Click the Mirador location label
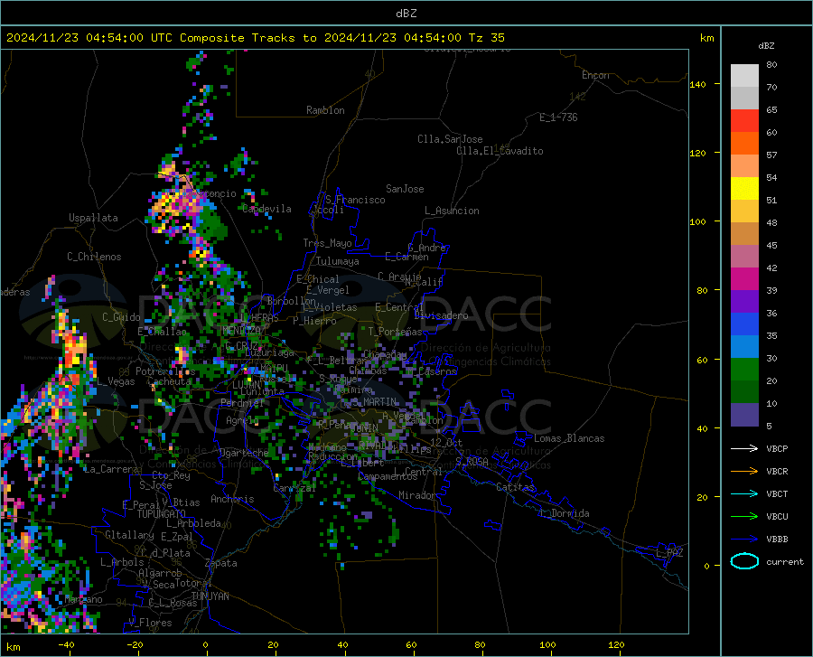Image resolution: width=813 pixels, height=657 pixels. [x=416, y=495]
